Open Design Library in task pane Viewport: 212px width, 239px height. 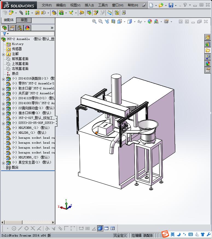coord(208,44)
